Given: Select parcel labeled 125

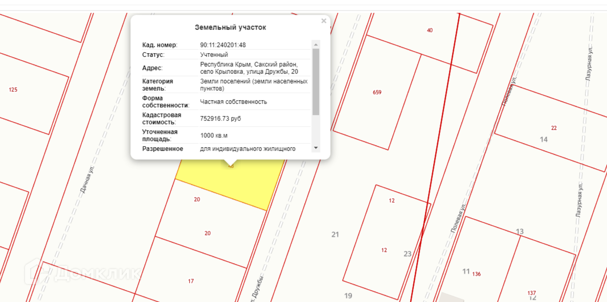Looking at the screenshot, I should 13,90.
